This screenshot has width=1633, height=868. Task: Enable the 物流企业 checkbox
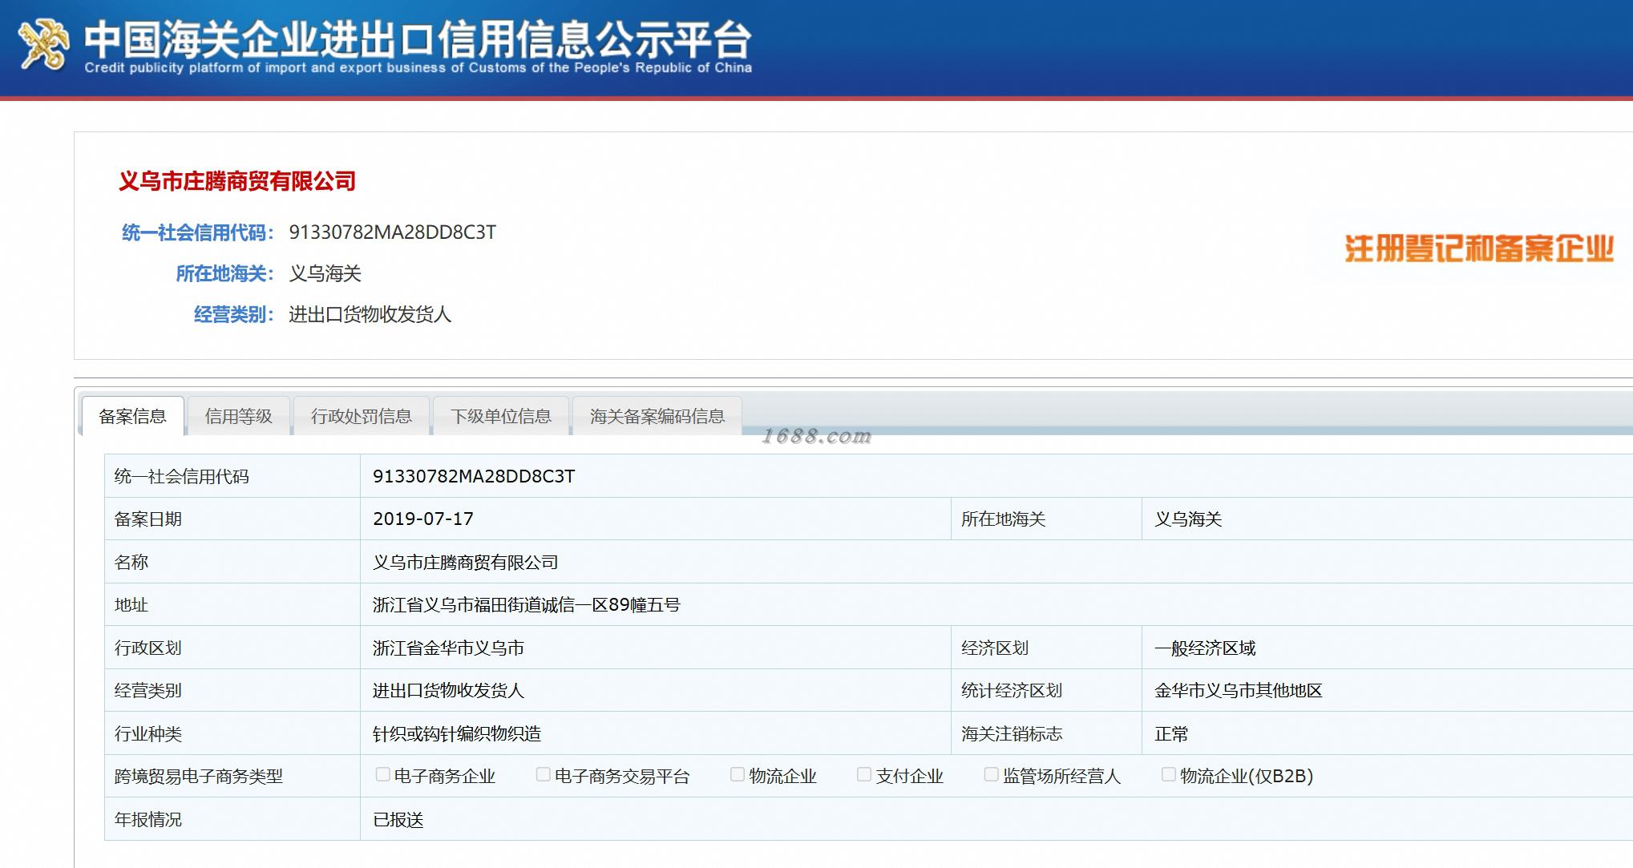coord(737,774)
